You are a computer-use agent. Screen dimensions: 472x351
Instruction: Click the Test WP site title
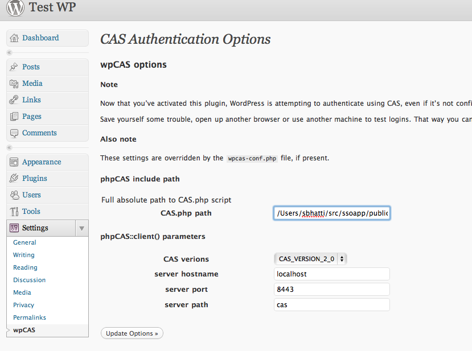tap(52, 7)
